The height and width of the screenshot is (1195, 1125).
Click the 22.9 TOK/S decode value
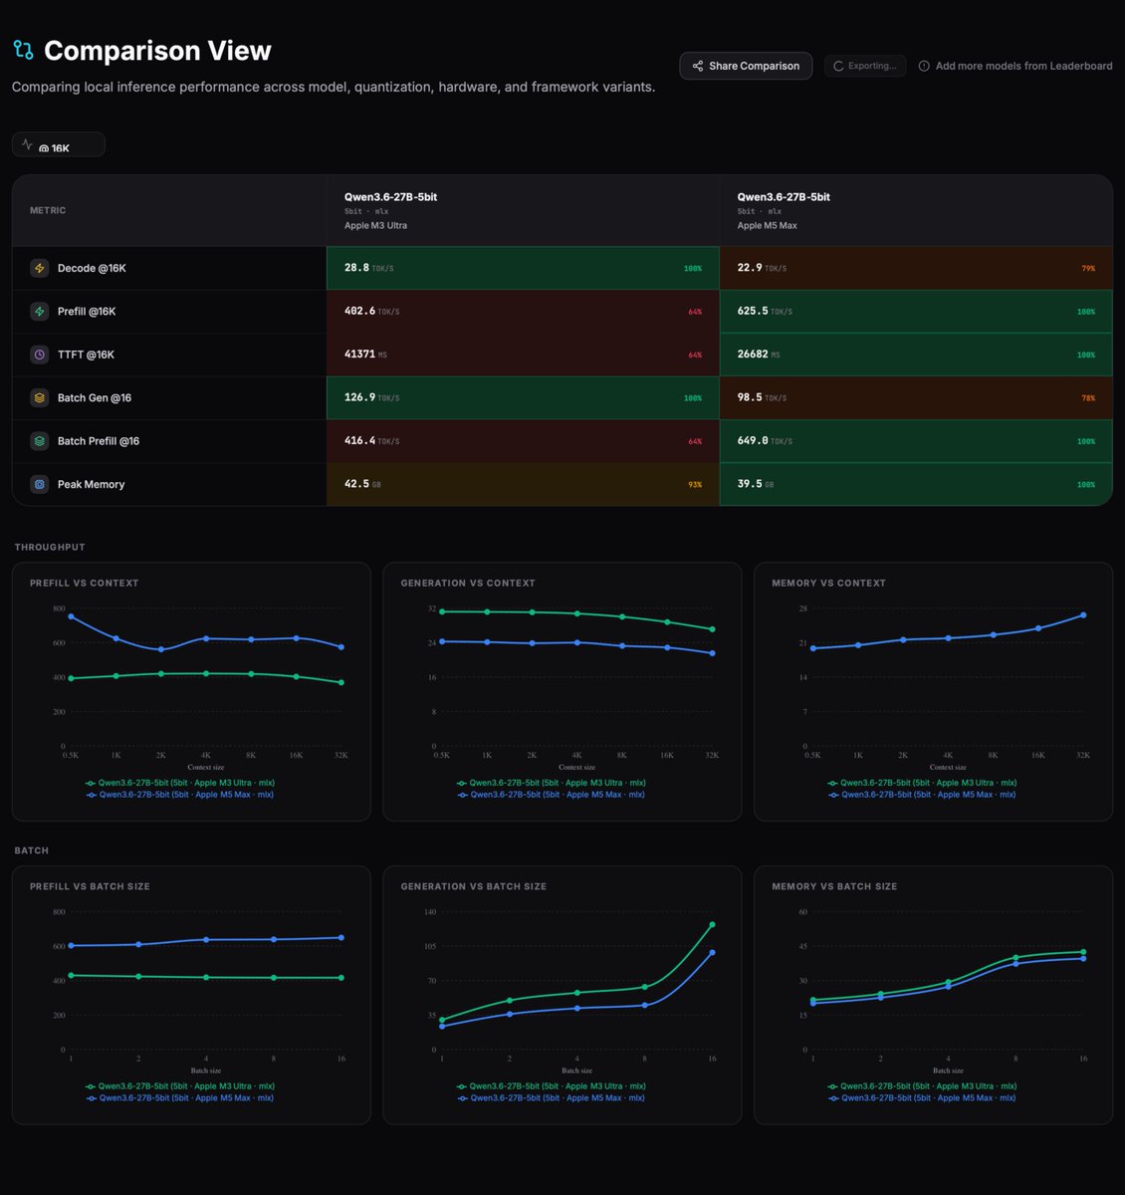click(762, 268)
